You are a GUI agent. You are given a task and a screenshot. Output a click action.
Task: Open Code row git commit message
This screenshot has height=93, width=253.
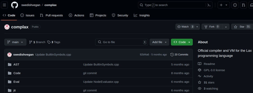click(90, 73)
